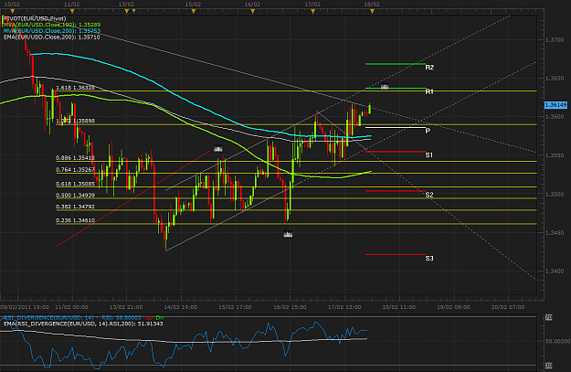Click the 1.3550 price scale value
Viewport: 571px width, 372px height.
point(555,155)
